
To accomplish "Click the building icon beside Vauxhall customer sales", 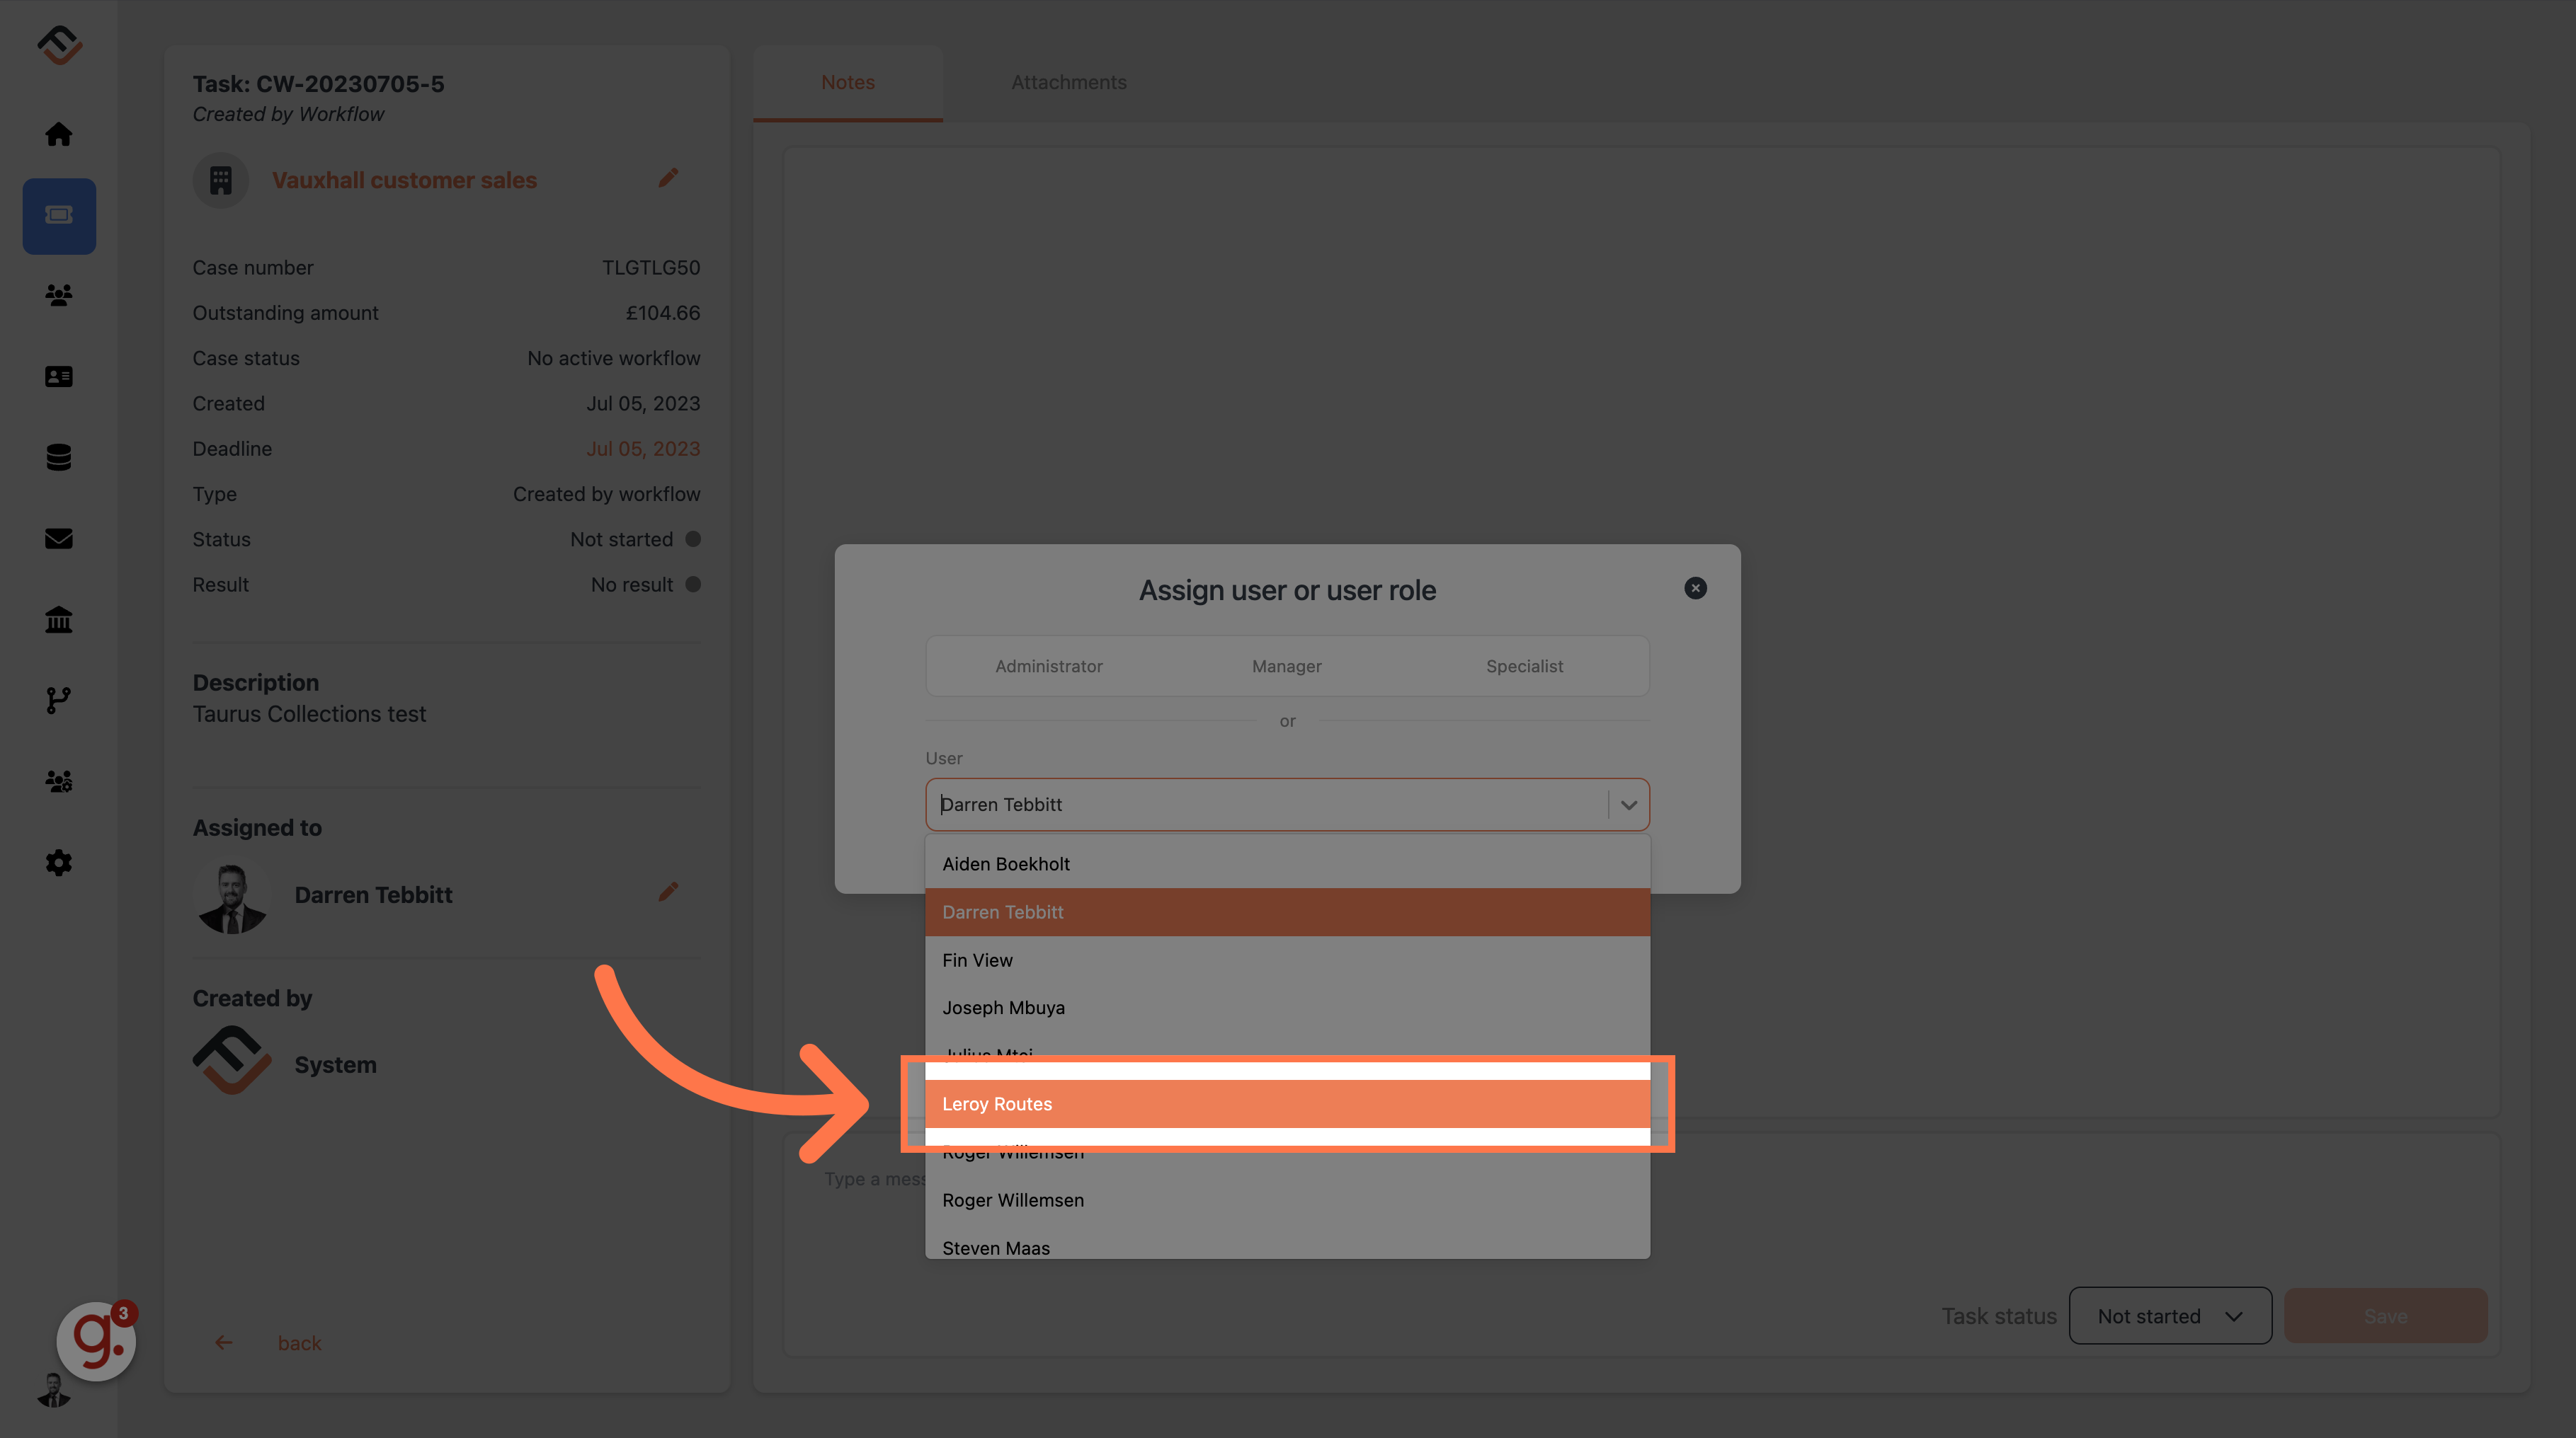I will [x=221, y=181].
